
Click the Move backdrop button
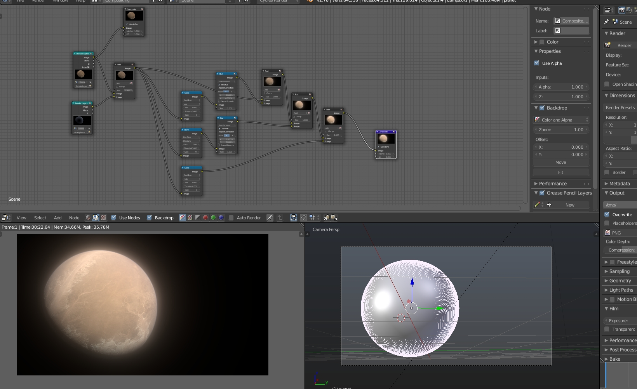tap(561, 162)
